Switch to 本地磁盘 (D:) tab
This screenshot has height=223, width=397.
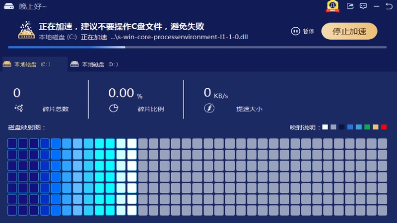94,64
